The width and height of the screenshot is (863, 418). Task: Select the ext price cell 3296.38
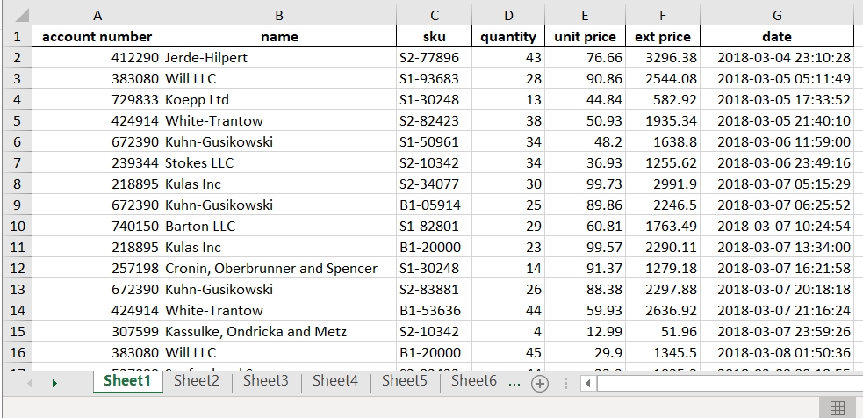(x=663, y=58)
